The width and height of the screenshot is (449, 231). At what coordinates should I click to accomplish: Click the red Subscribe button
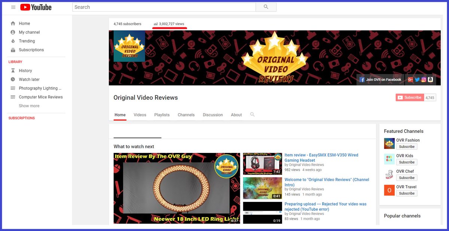click(410, 98)
